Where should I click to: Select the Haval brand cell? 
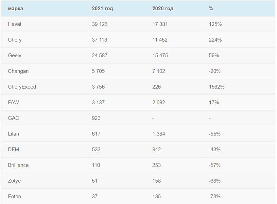15,24
